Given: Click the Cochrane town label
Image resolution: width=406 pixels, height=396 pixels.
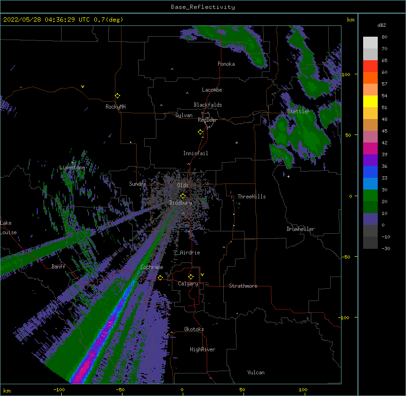Looking at the screenshot, I should [x=152, y=267].
